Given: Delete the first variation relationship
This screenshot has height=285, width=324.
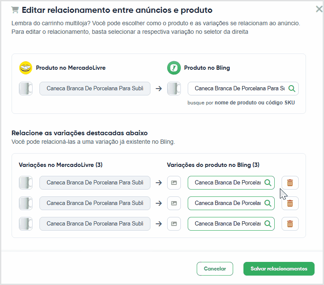Looking at the screenshot, I should tap(290, 183).
